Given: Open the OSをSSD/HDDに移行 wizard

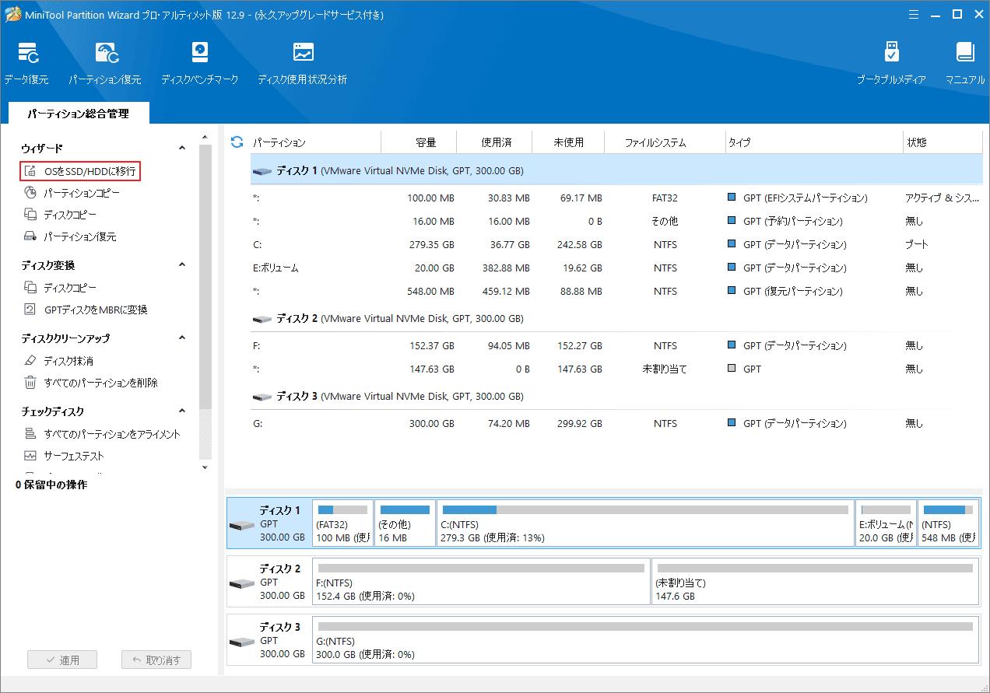Looking at the screenshot, I should coord(85,171).
